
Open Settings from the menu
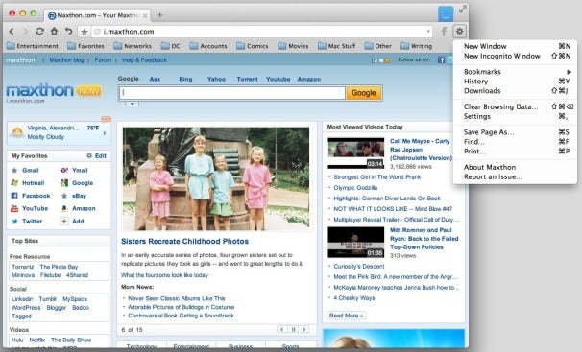point(515,117)
